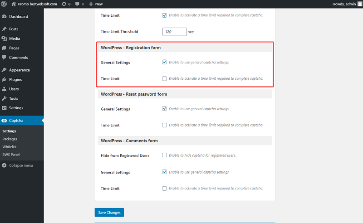Click the Time Limit Threshold input field
This screenshot has width=363, height=223.
pyautogui.click(x=175, y=32)
